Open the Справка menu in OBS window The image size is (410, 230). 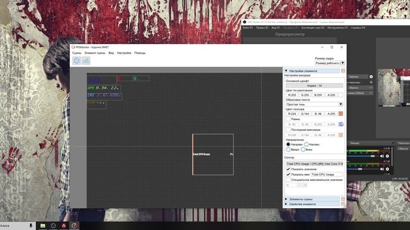[x=358, y=27]
